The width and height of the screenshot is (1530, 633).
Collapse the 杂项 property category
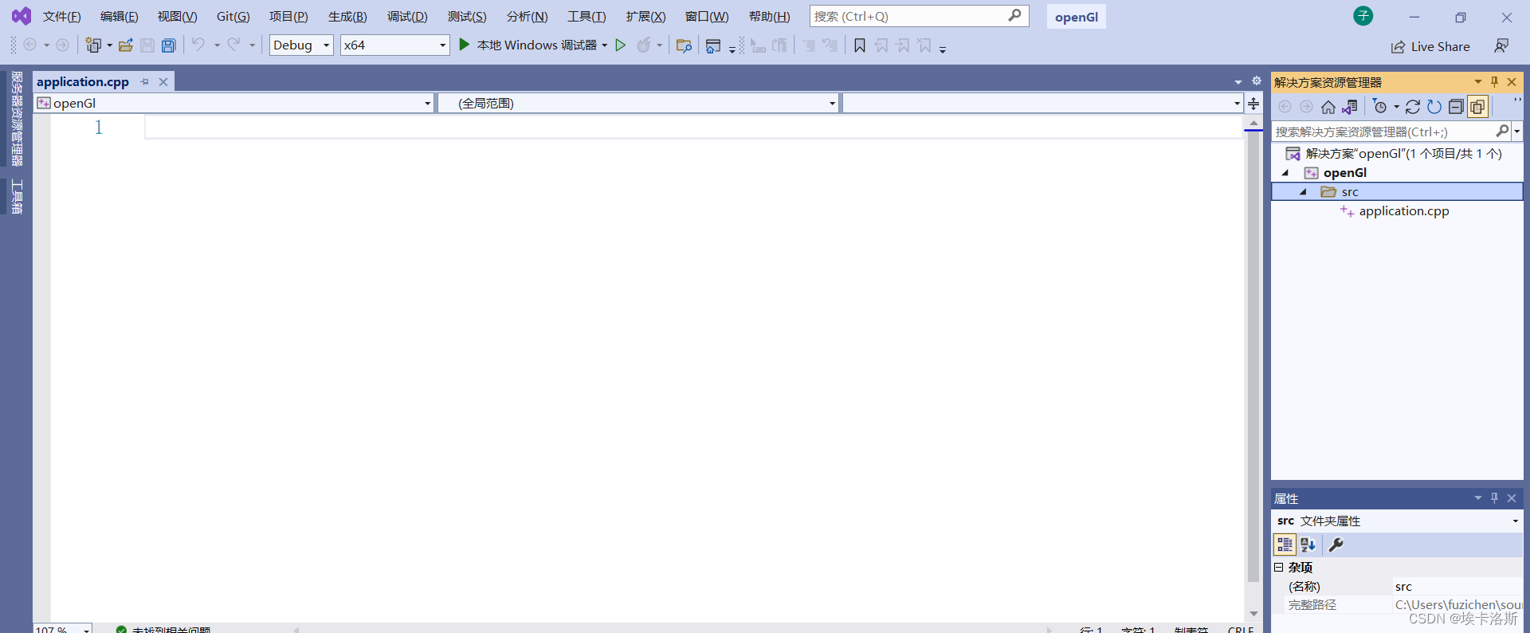1278,568
